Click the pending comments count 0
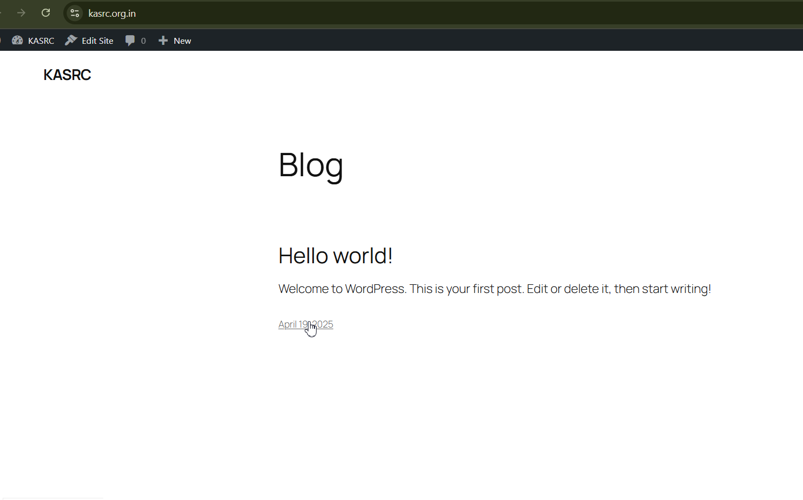Viewport: 803px width, 500px height. pyautogui.click(x=143, y=41)
